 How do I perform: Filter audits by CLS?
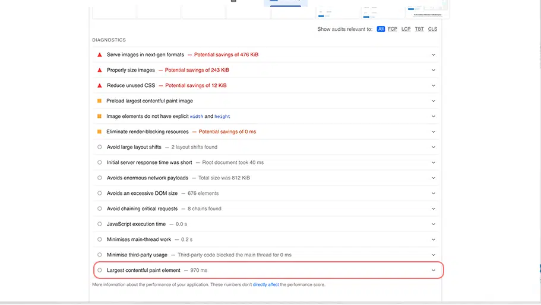(432, 29)
